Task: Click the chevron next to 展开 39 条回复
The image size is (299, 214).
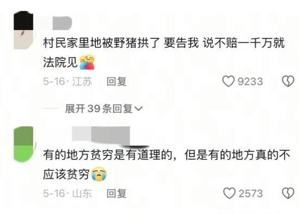Action: point(138,109)
